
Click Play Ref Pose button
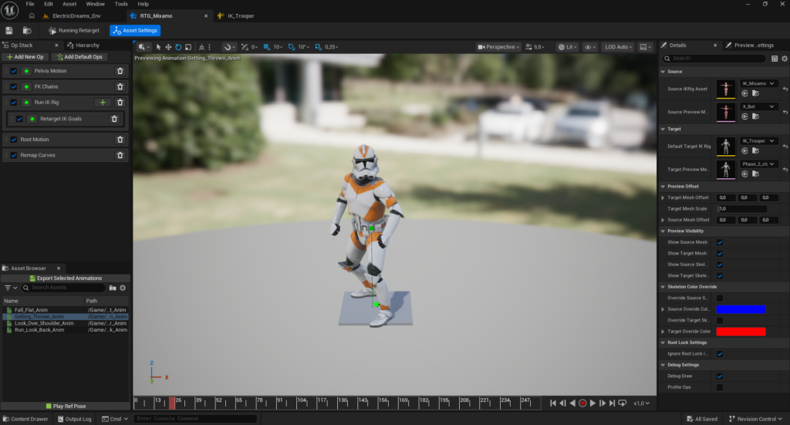click(66, 406)
